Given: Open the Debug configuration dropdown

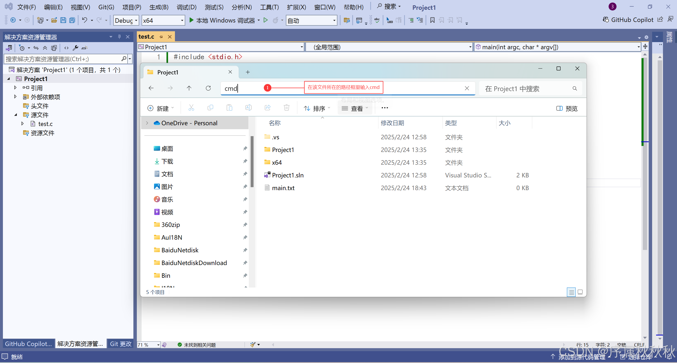Looking at the screenshot, I should pyautogui.click(x=136, y=20).
